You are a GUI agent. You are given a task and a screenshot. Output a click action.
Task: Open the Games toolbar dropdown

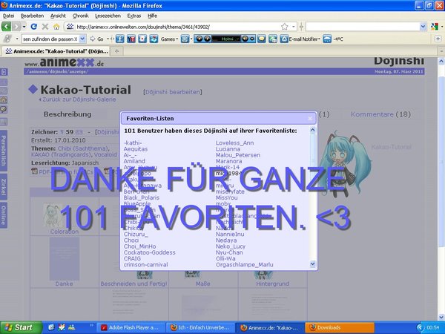click(169, 39)
